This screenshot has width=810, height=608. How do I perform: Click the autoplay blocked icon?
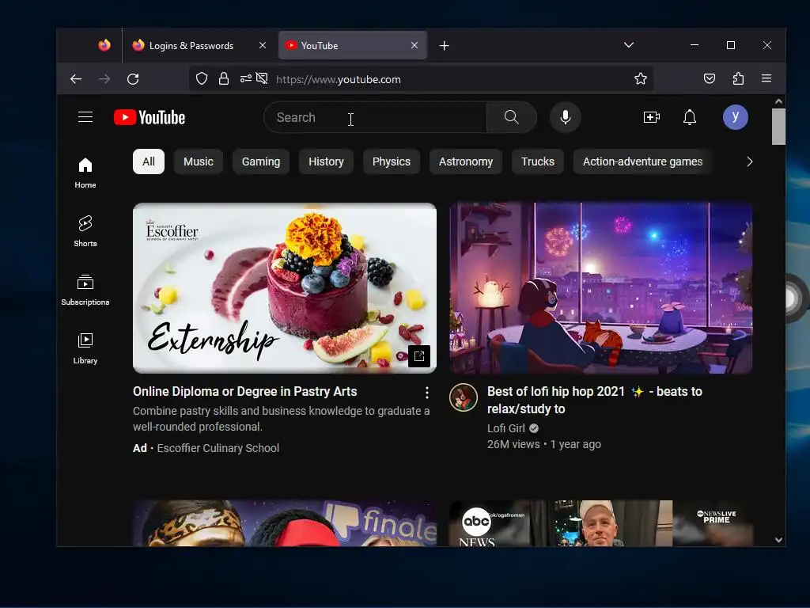tap(262, 78)
